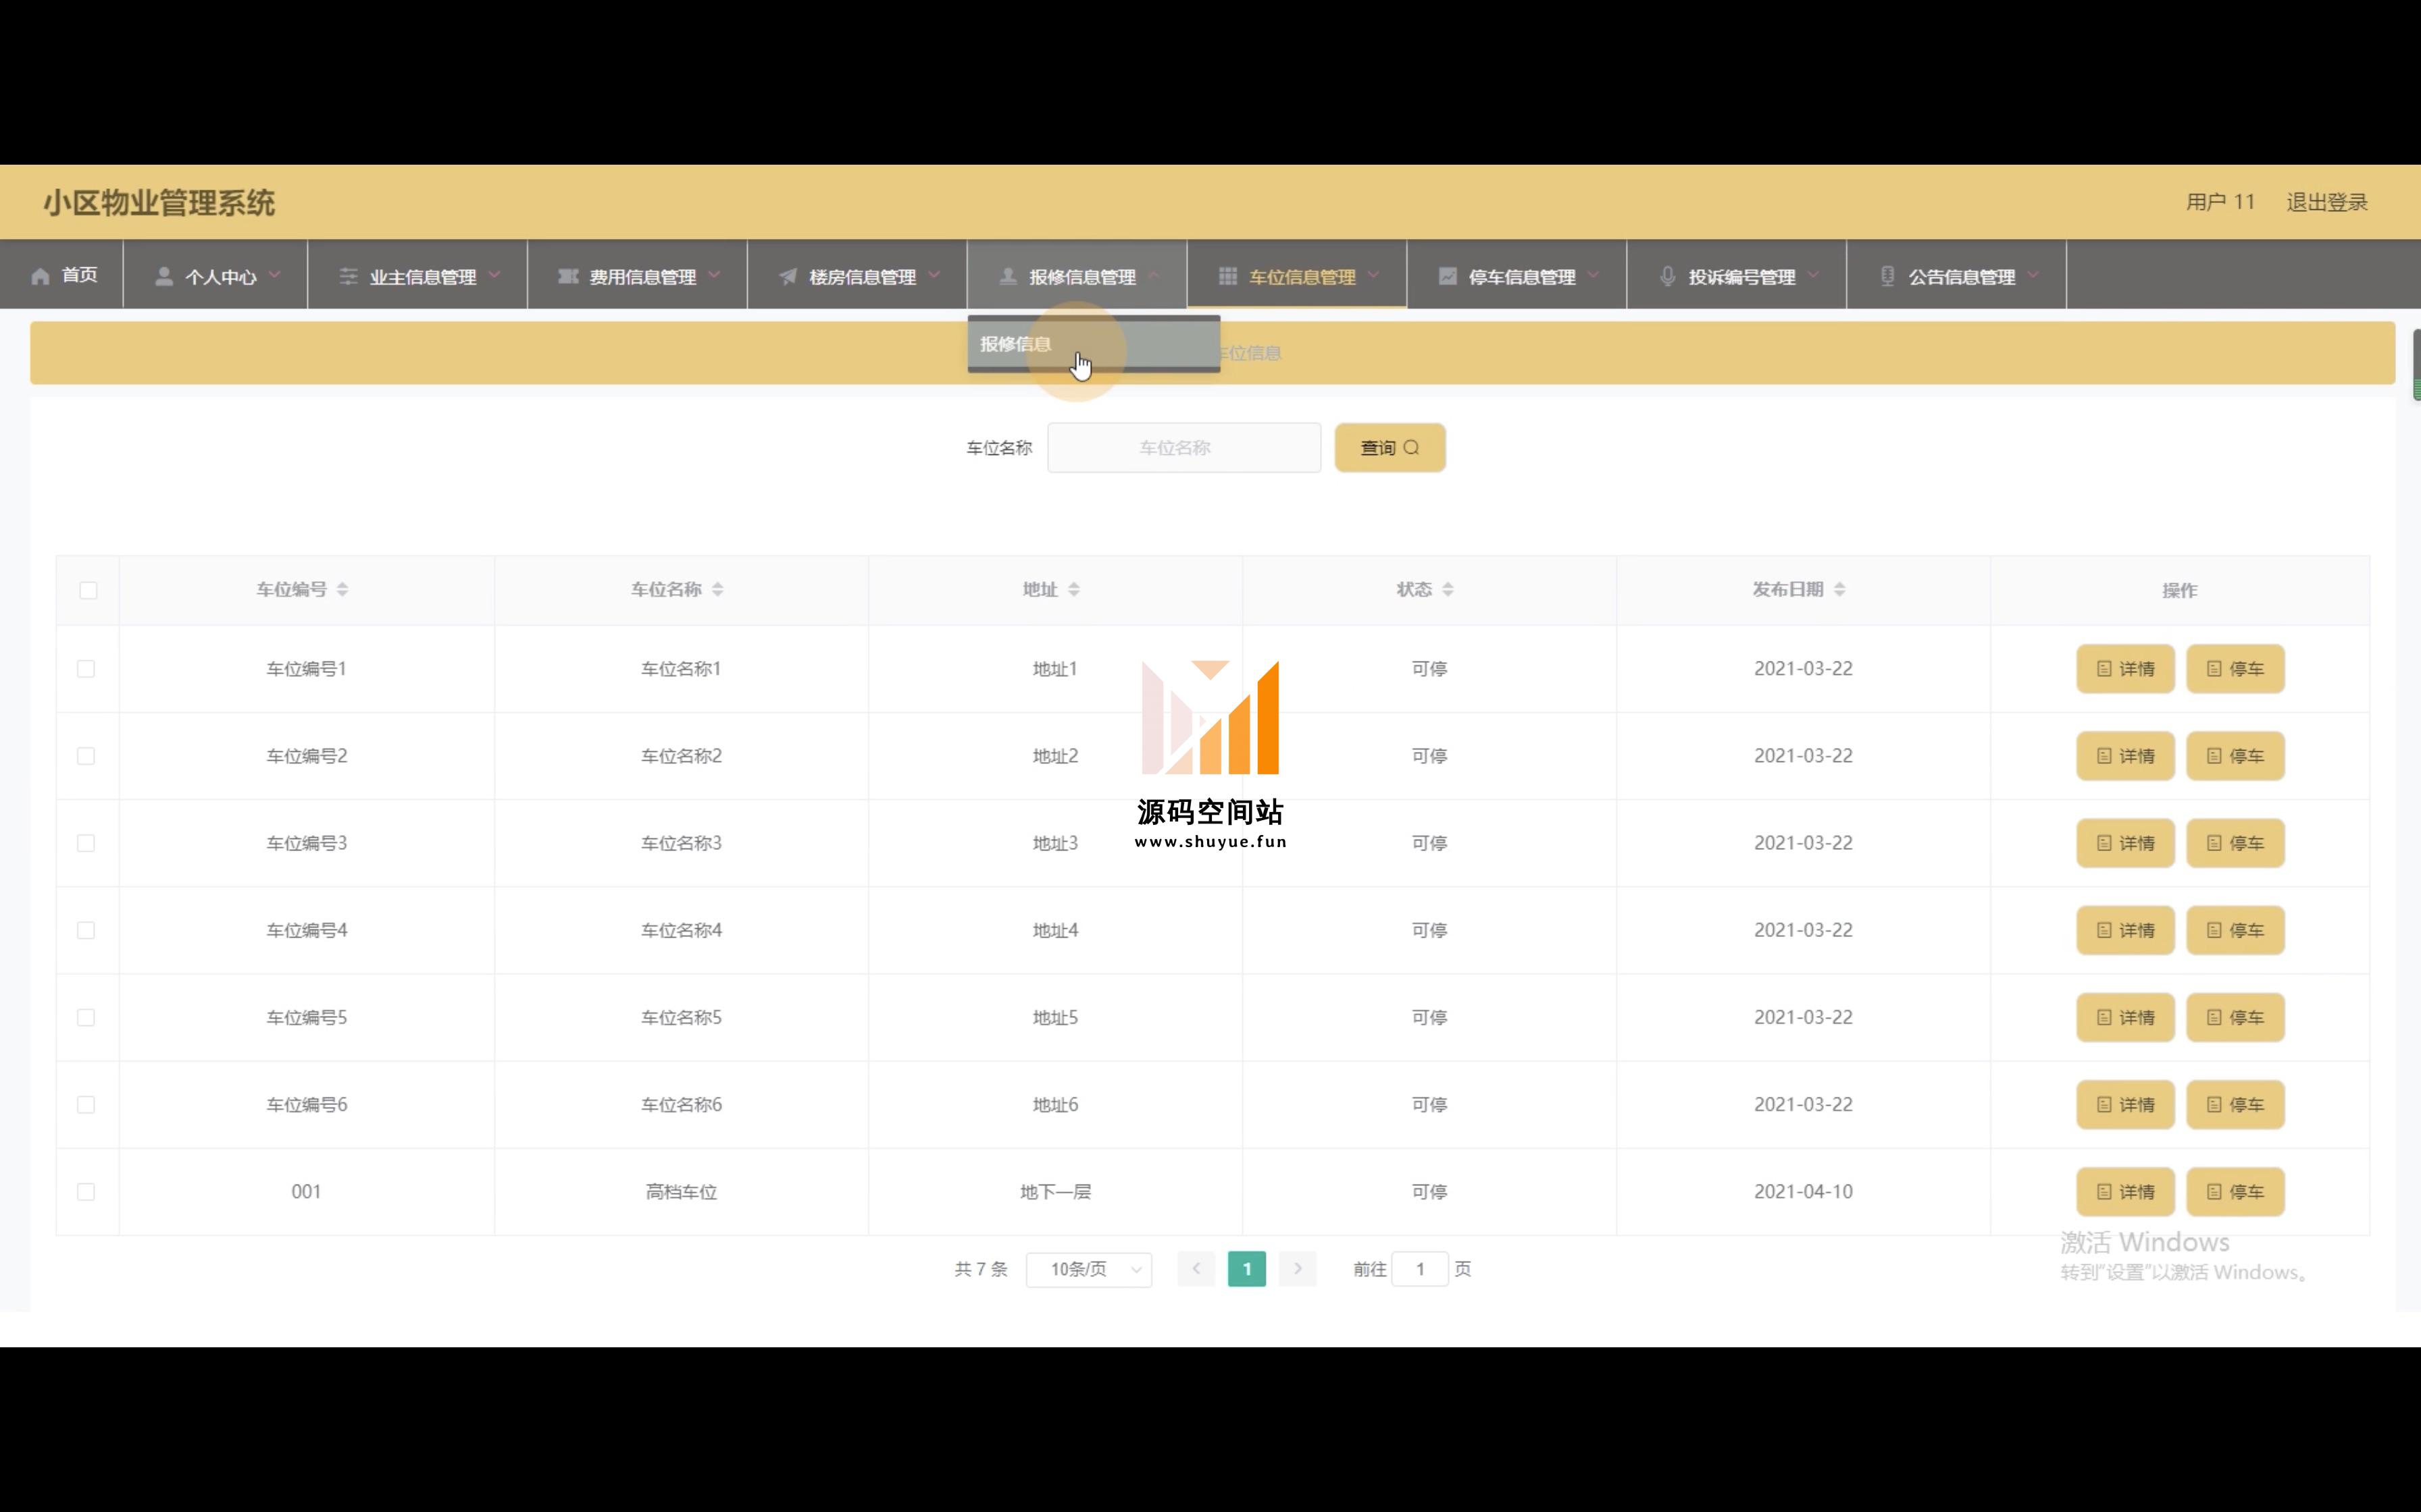
Task: Sort by 车位名称 column arrows
Action: [717, 589]
